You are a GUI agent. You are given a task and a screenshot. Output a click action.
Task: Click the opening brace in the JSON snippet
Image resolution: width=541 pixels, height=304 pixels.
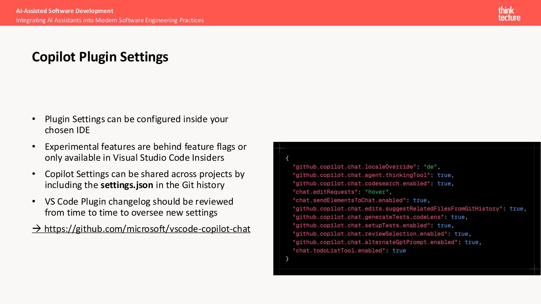pos(287,158)
